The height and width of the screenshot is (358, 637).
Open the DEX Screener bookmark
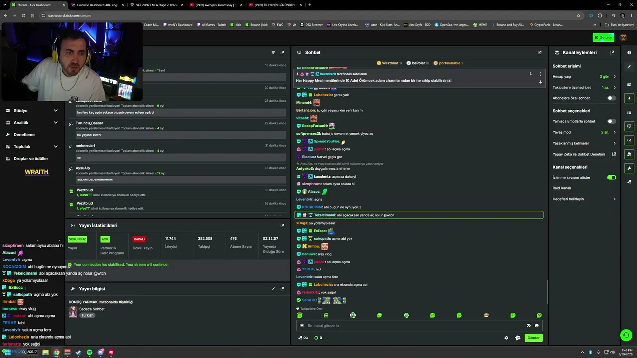coord(312,25)
